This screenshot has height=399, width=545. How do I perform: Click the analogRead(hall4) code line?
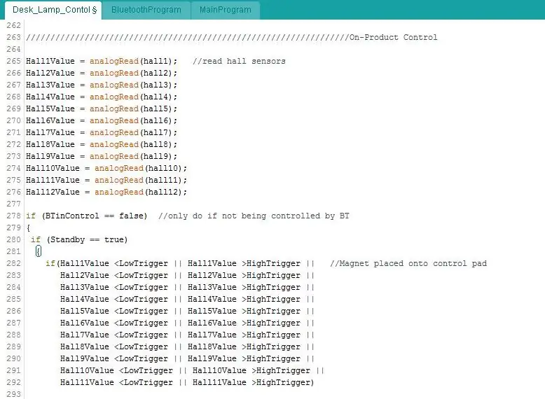click(x=102, y=97)
